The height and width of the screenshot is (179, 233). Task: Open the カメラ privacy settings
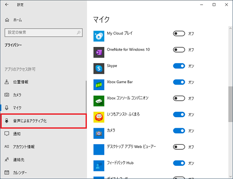pyautogui.click(x=43, y=95)
